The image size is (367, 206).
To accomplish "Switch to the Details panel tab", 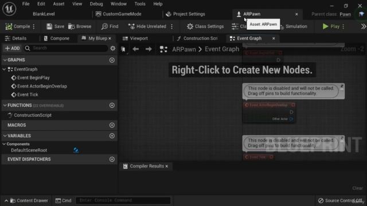I will click(16, 38).
